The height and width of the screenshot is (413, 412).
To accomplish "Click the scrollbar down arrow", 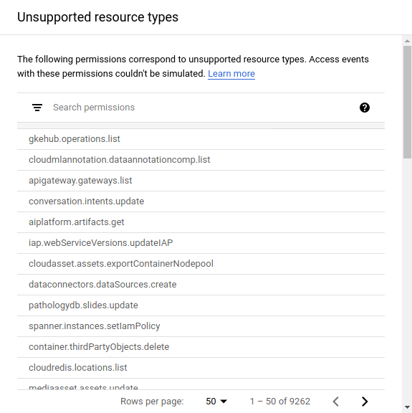I will (x=407, y=407).
